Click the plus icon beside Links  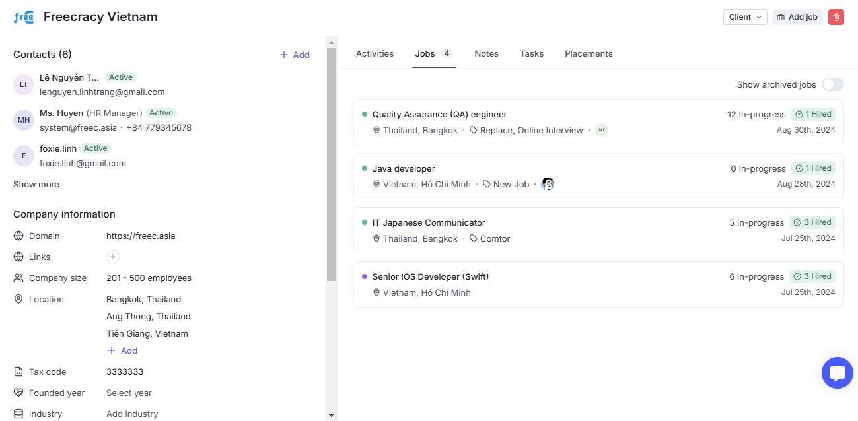(113, 257)
